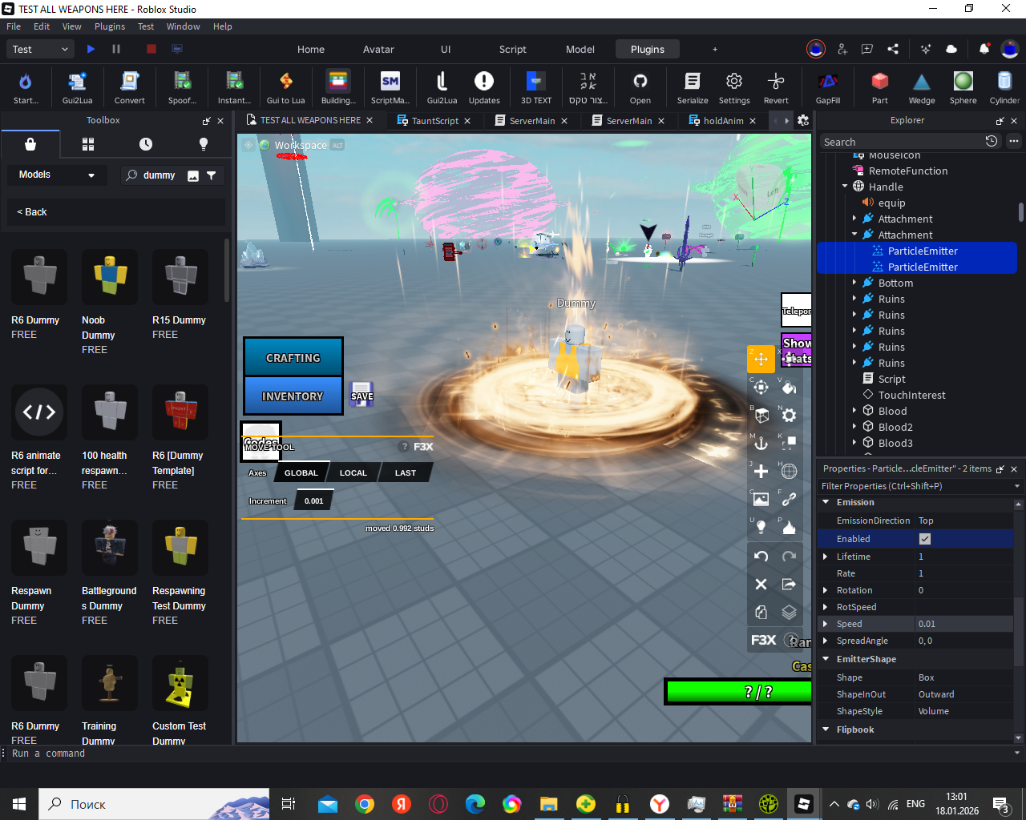Collapse the Emission properties section
This screenshot has width=1026, height=820.
coord(826,502)
